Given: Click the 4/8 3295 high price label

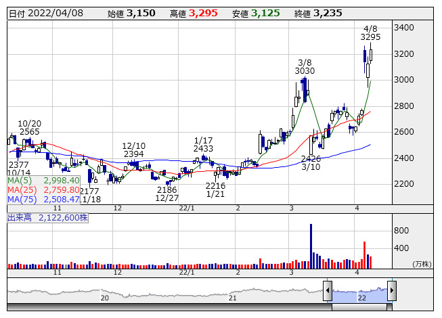Looking at the screenshot, I should pyautogui.click(x=370, y=33).
